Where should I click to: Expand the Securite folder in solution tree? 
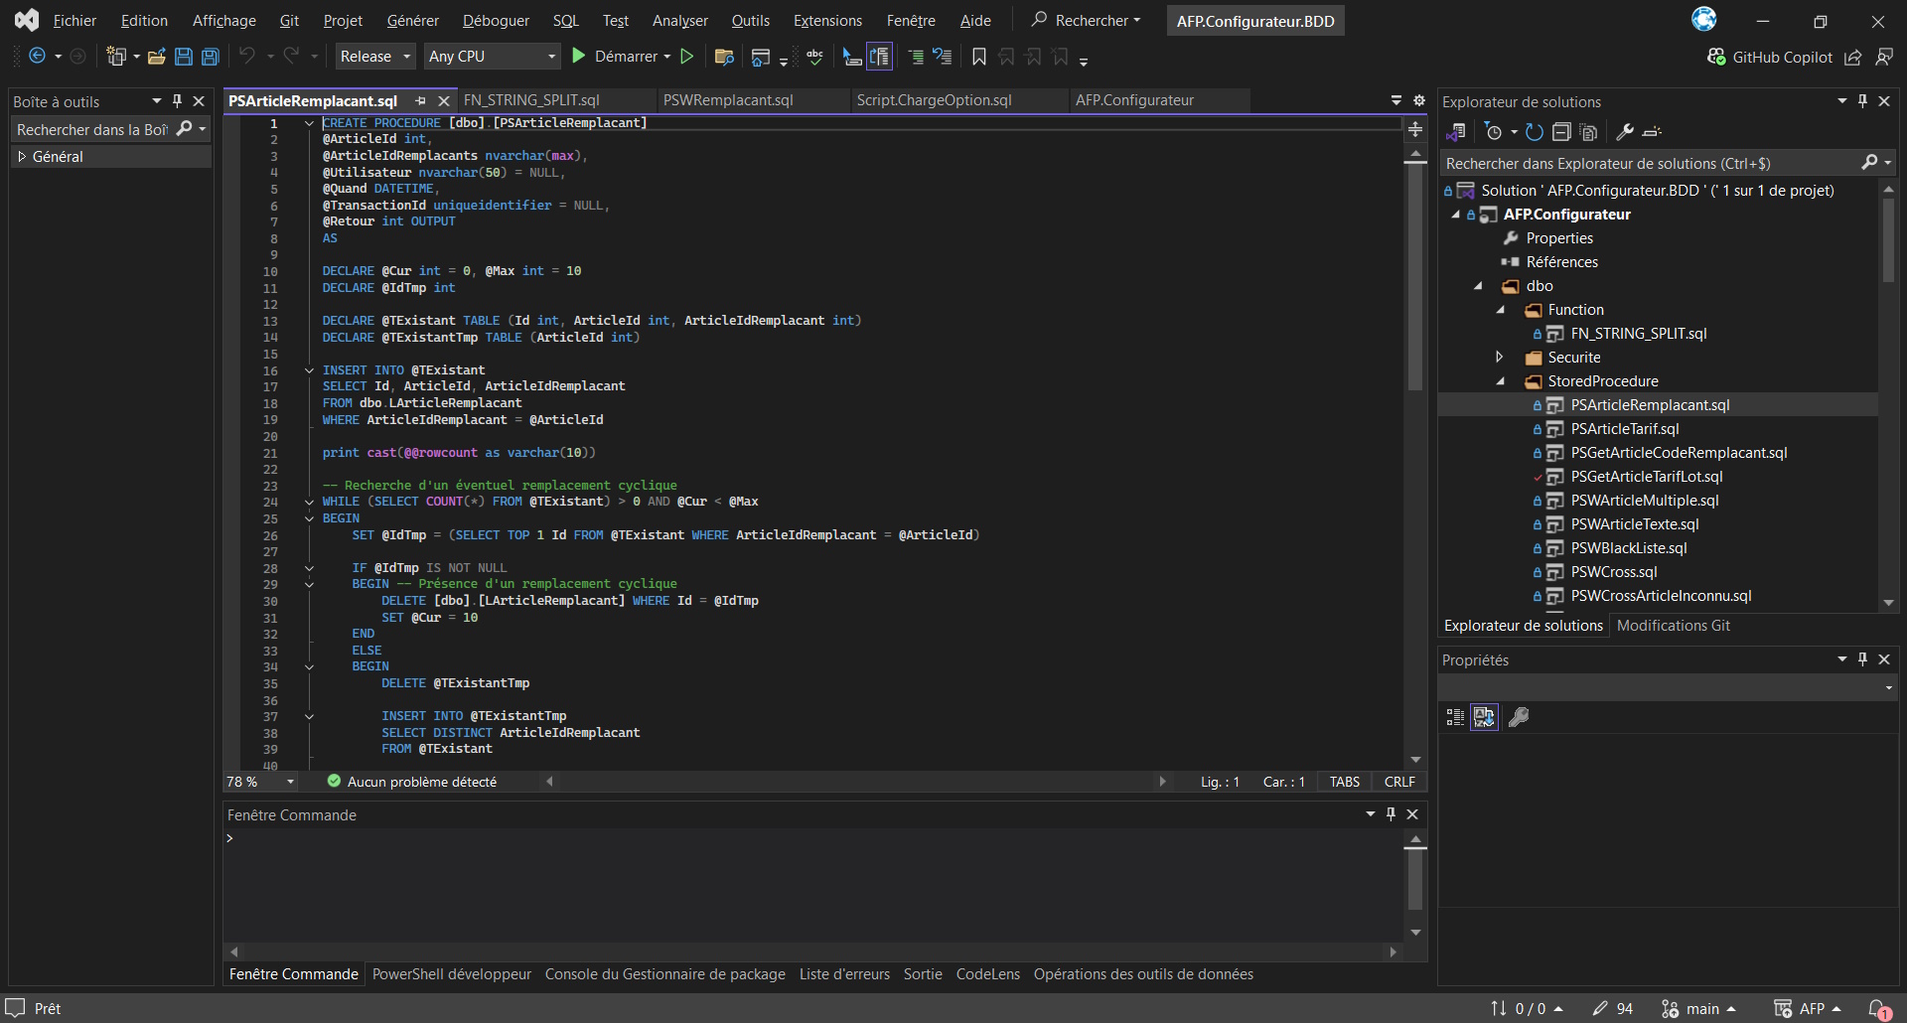(1500, 358)
